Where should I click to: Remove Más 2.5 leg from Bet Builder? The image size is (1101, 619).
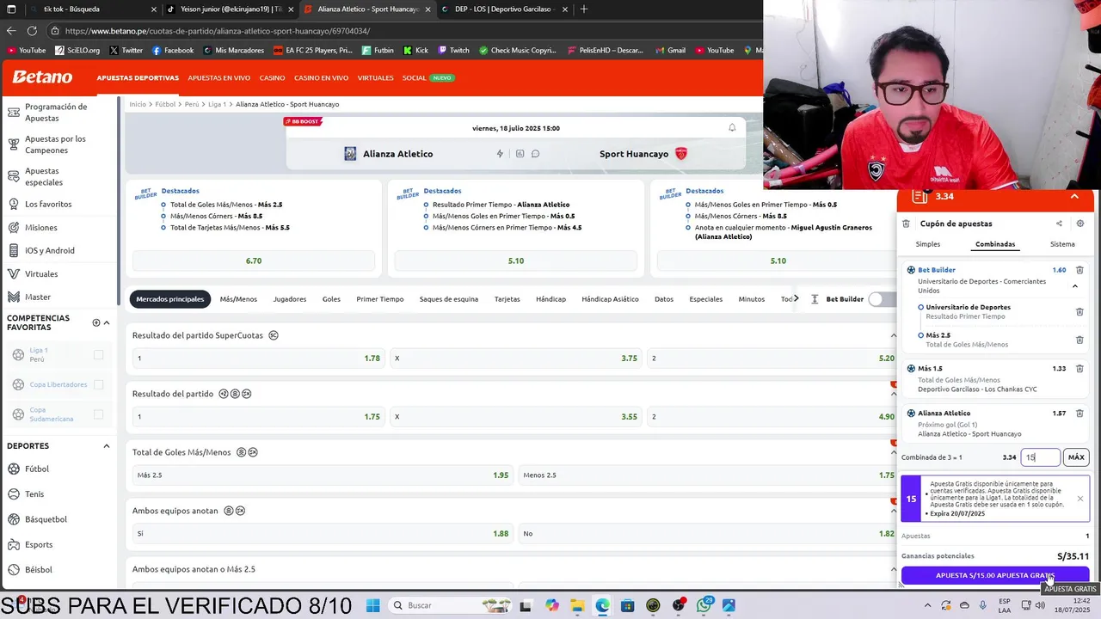[1079, 340]
